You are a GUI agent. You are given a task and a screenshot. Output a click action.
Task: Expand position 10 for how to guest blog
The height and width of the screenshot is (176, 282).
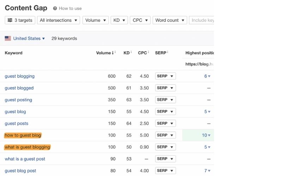point(206,135)
